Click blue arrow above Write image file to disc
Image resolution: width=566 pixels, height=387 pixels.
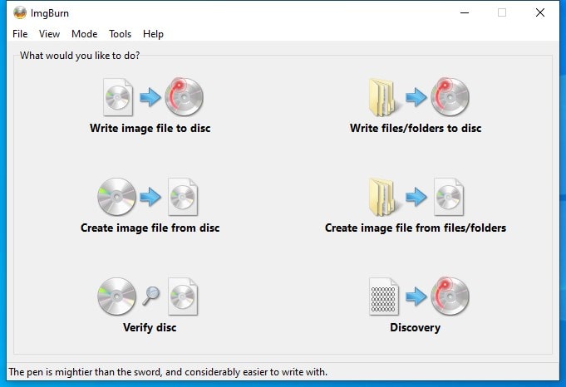click(150, 96)
